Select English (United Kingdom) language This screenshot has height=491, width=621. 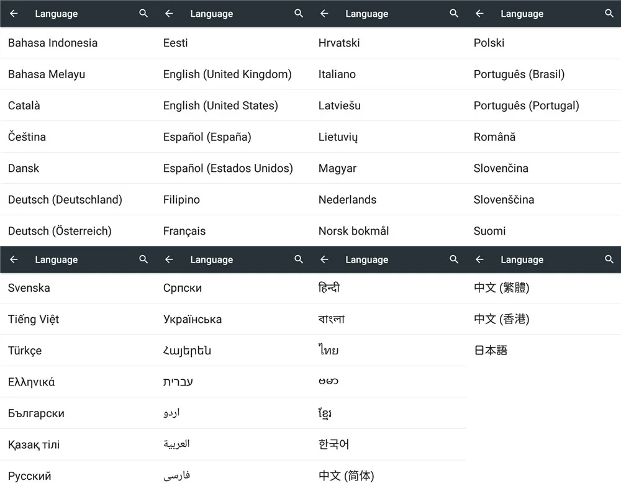227,74
